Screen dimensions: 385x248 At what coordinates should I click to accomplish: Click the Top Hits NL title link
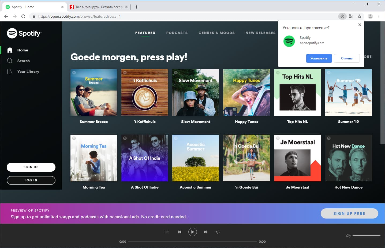[x=298, y=122]
